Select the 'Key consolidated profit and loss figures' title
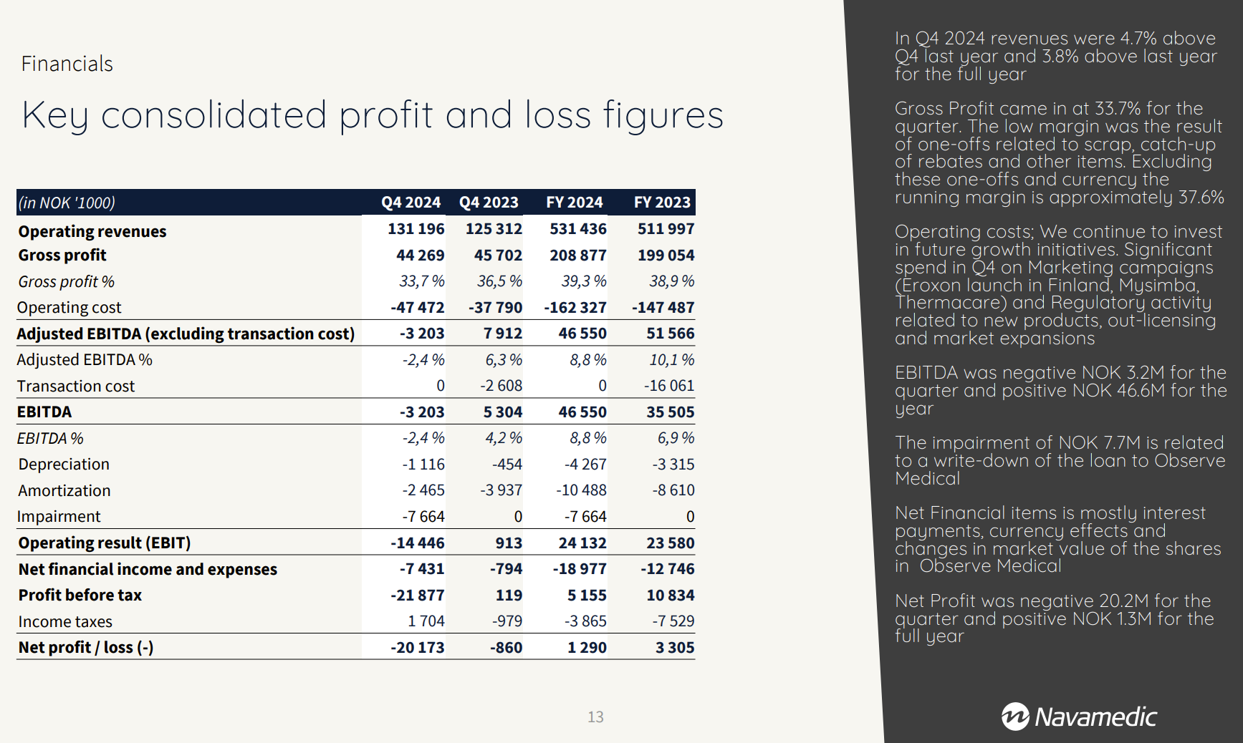 click(x=373, y=115)
